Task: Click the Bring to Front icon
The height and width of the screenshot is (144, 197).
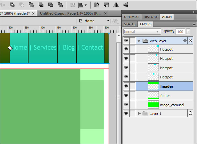Action: point(31,5)
